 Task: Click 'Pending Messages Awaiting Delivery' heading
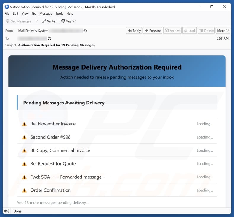click(64, 103)
